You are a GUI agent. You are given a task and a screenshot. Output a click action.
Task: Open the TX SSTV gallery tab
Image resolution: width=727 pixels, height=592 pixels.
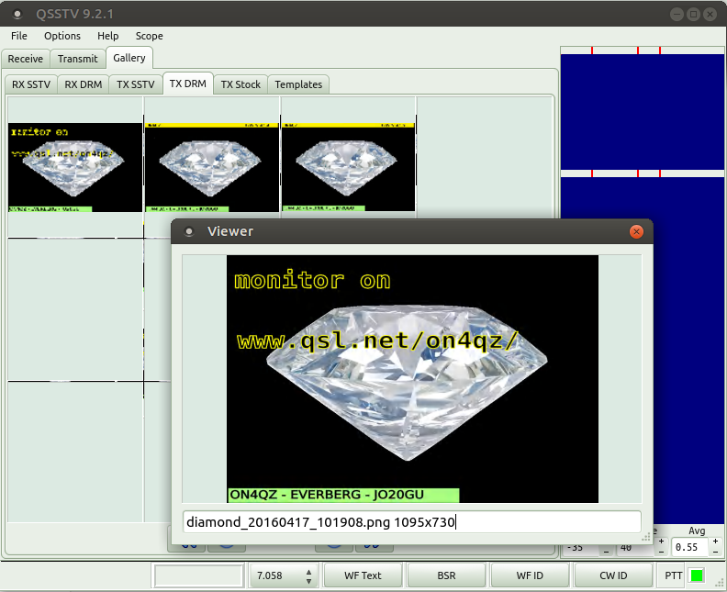(135, 84)
